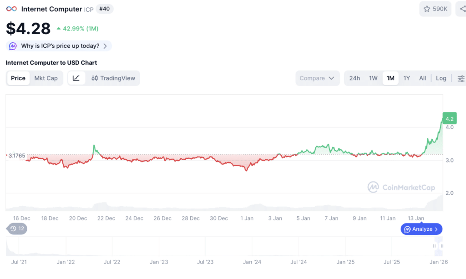Click the share icon button
The image size is (466, 279).
pos(461,9)
